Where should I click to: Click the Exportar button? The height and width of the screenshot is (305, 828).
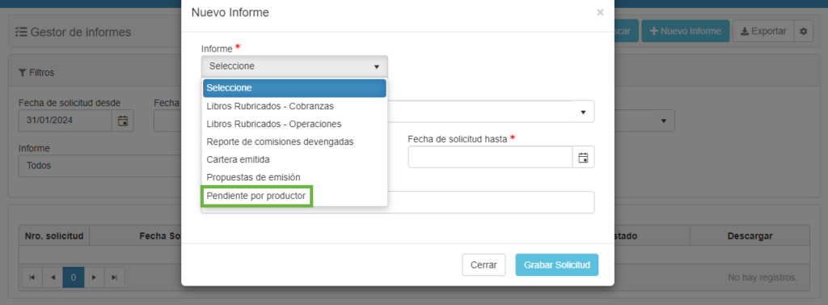[763, 32]
